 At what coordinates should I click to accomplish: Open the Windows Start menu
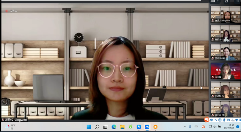coord(89,127)
